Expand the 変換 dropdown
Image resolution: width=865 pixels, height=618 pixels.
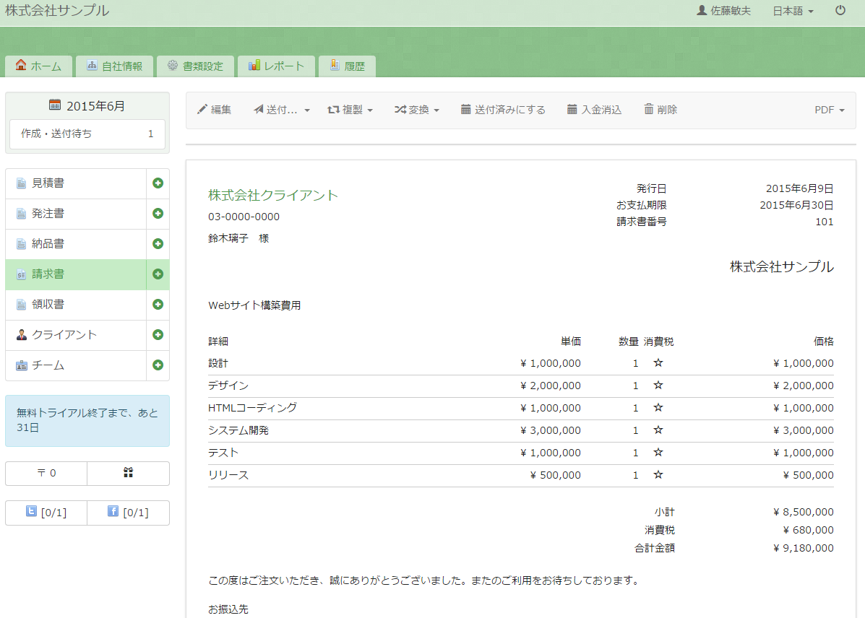(x=416, y=110)
